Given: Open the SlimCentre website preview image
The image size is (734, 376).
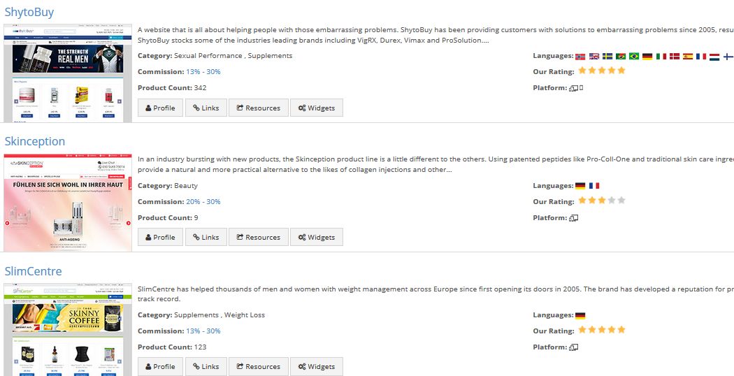Looking at the screenshot, I should coord(68,330).
